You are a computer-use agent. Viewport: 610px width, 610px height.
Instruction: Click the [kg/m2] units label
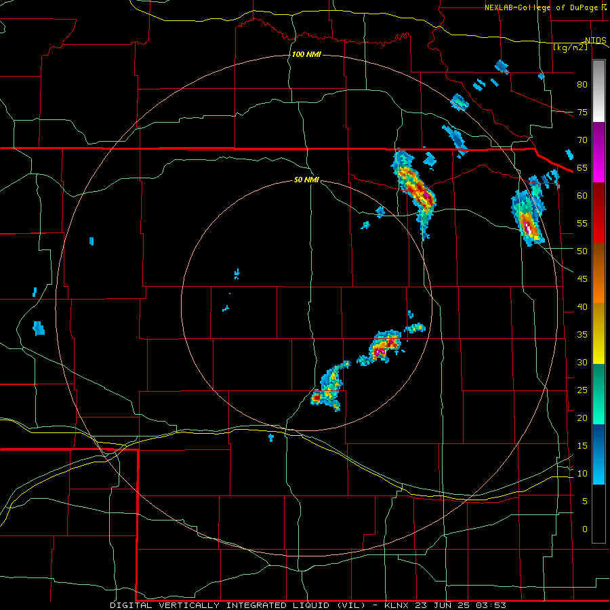pos(570,47)
